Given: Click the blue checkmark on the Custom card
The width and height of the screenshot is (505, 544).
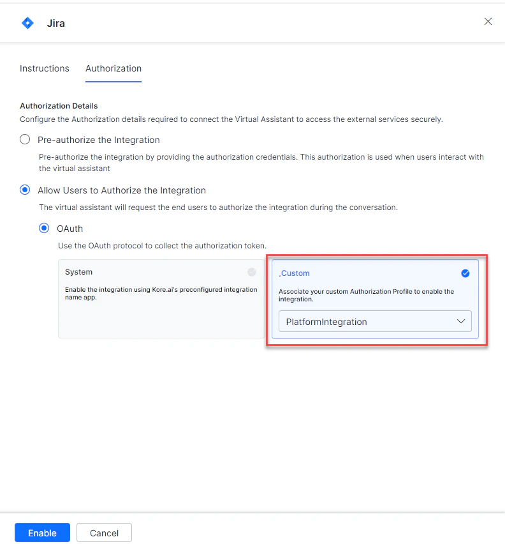Looking at the screenshot, I should [465, 273].
